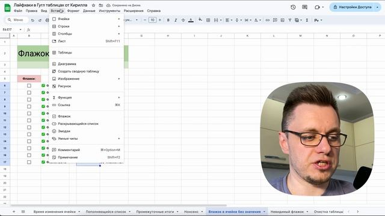Insert chart using toolbar icon
Screen dimensions: 385x216
tap(282, 20)
